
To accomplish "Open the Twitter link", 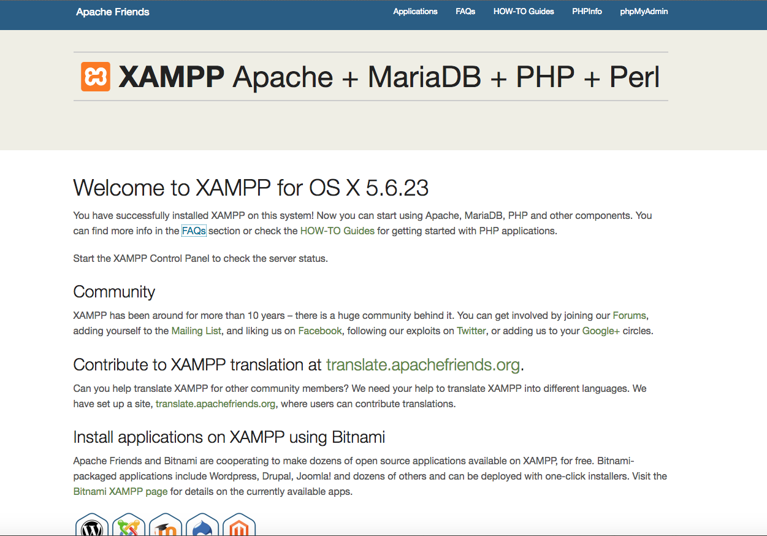I will coord(471,331).
